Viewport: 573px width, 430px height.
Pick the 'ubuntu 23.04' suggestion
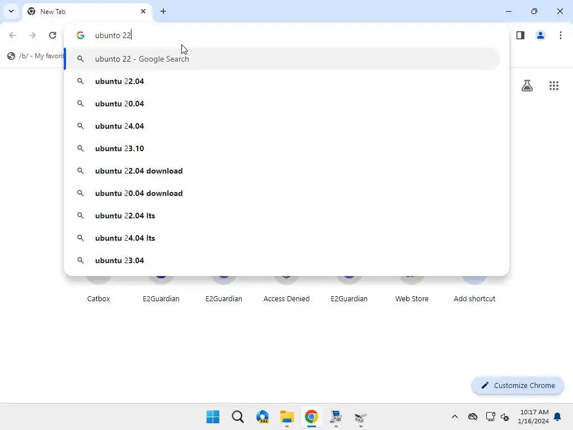(x=282, y=260)
